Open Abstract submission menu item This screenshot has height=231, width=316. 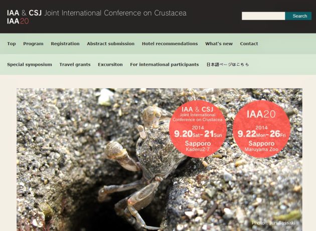pyautogui.click(x=111, y=44)
